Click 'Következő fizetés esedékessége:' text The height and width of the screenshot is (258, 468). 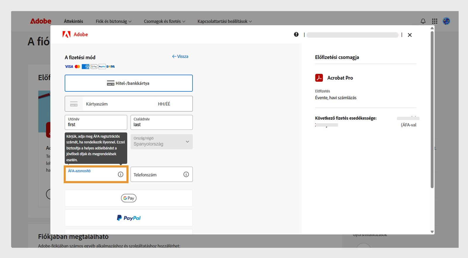point(346,118)
